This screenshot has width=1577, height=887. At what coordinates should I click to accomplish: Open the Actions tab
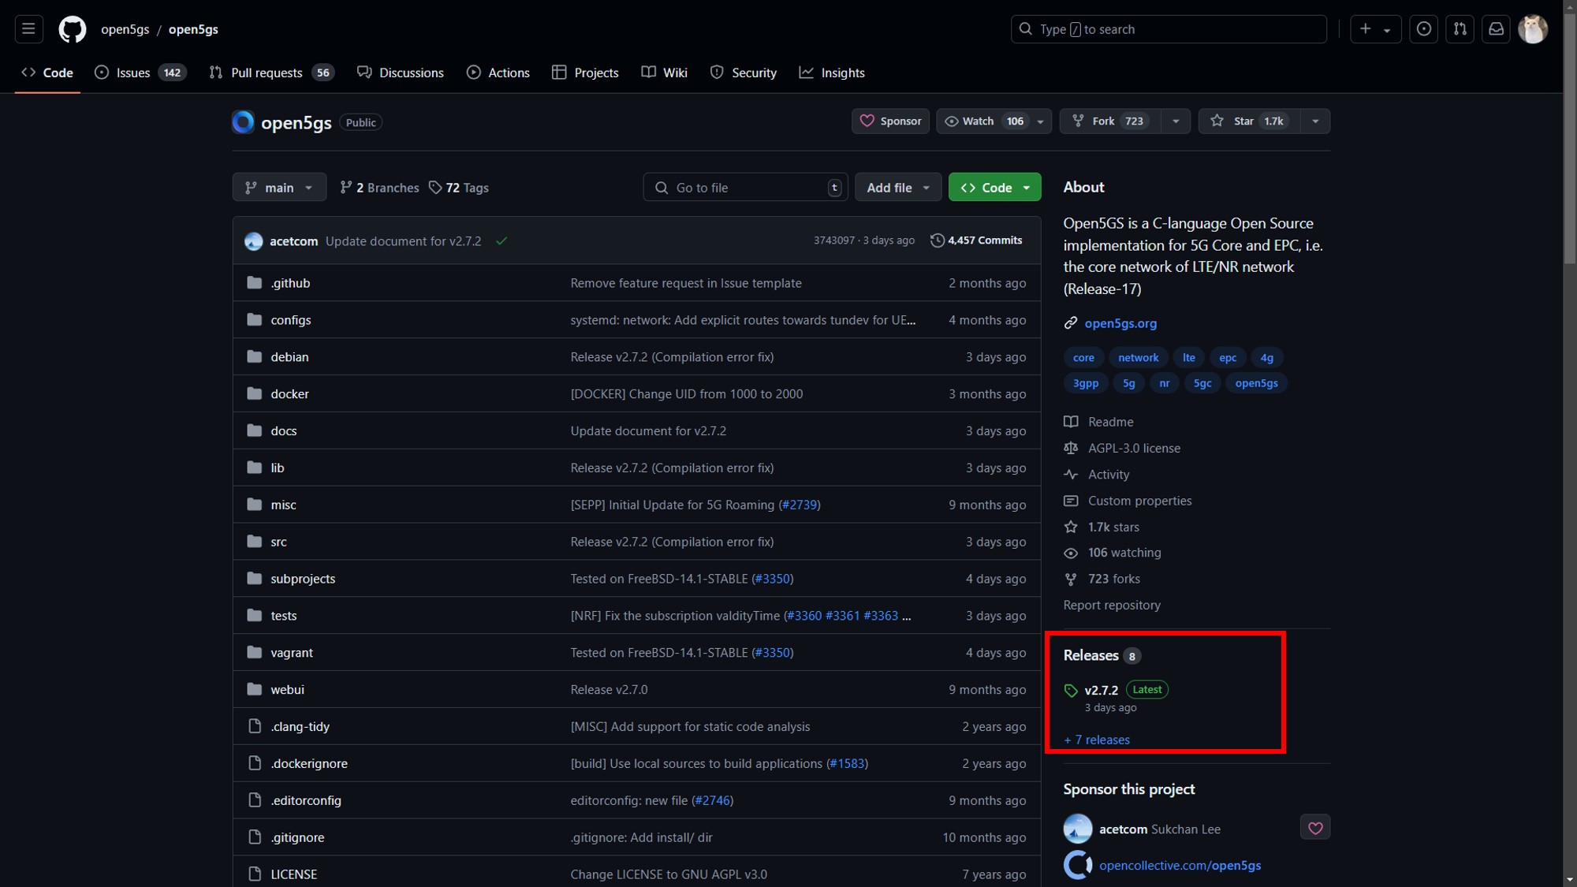pyautogui.click(x=498, y=73)
